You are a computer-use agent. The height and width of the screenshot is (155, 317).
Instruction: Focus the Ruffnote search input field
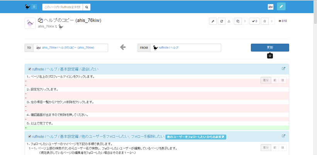(62, 7)
